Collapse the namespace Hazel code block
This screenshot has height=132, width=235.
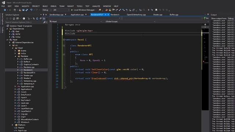tap(64, 40)
